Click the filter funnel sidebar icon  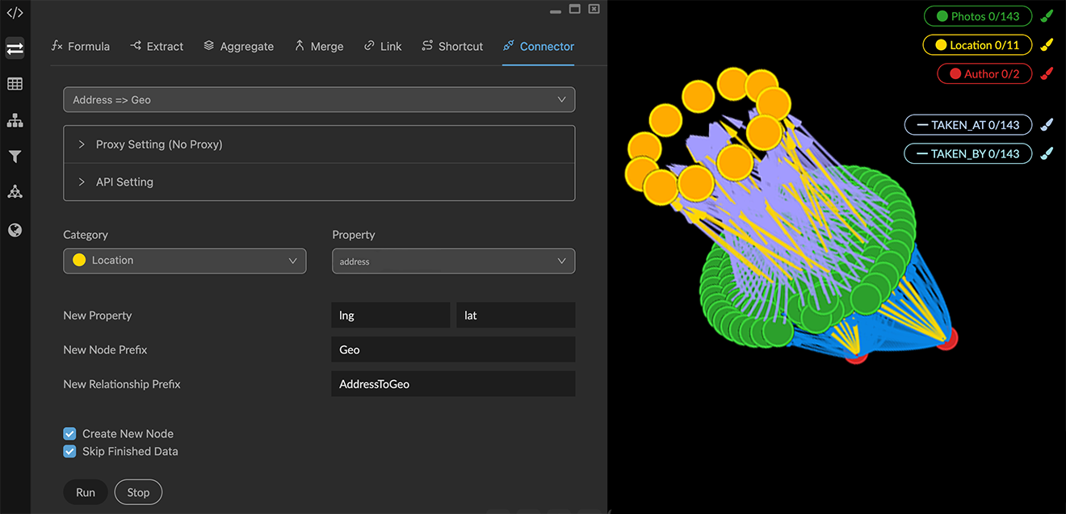pos(15,157)
